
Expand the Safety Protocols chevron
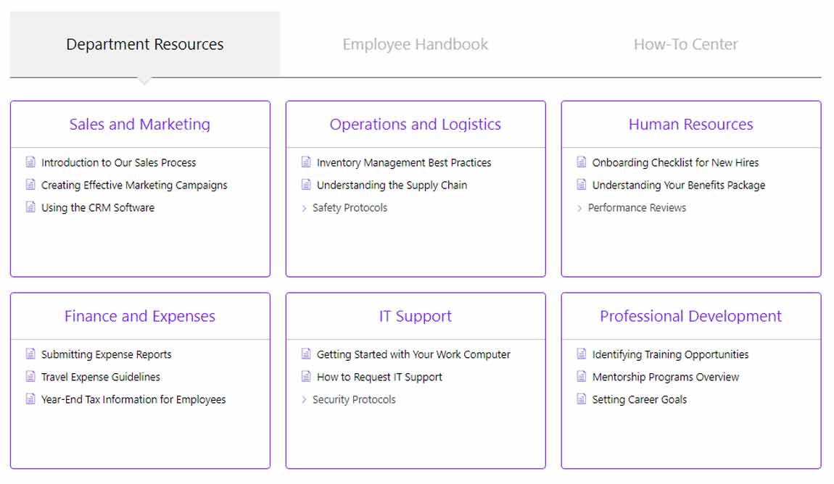305,208
